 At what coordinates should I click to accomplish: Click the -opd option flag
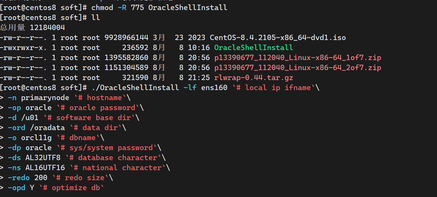point(16,188)
